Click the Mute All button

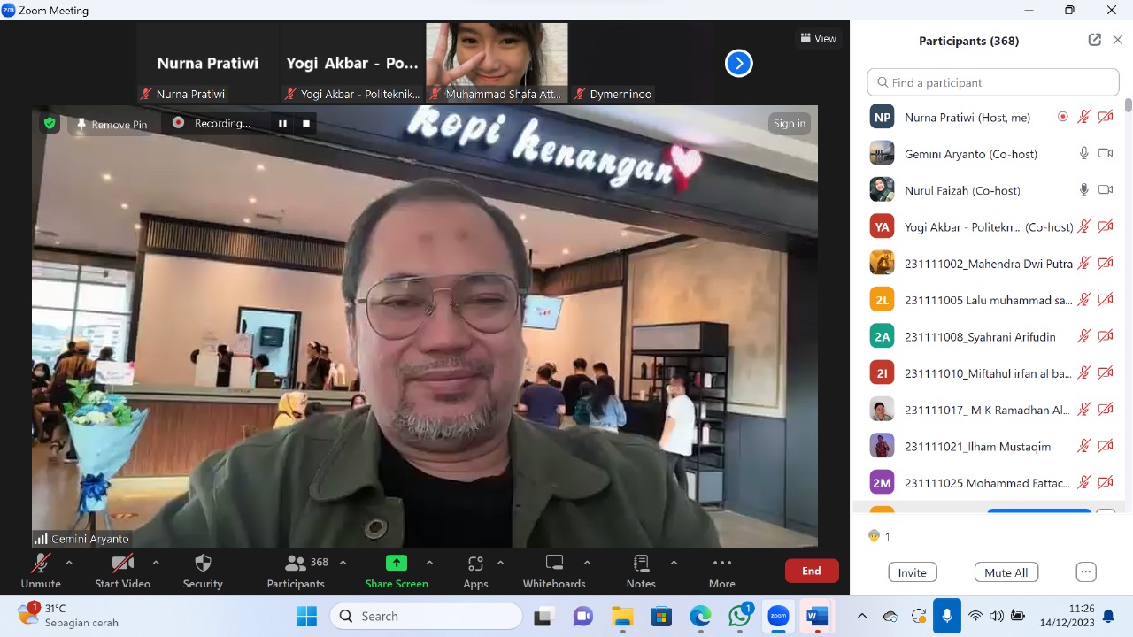pyautogui.click(x=1006, y=572)
